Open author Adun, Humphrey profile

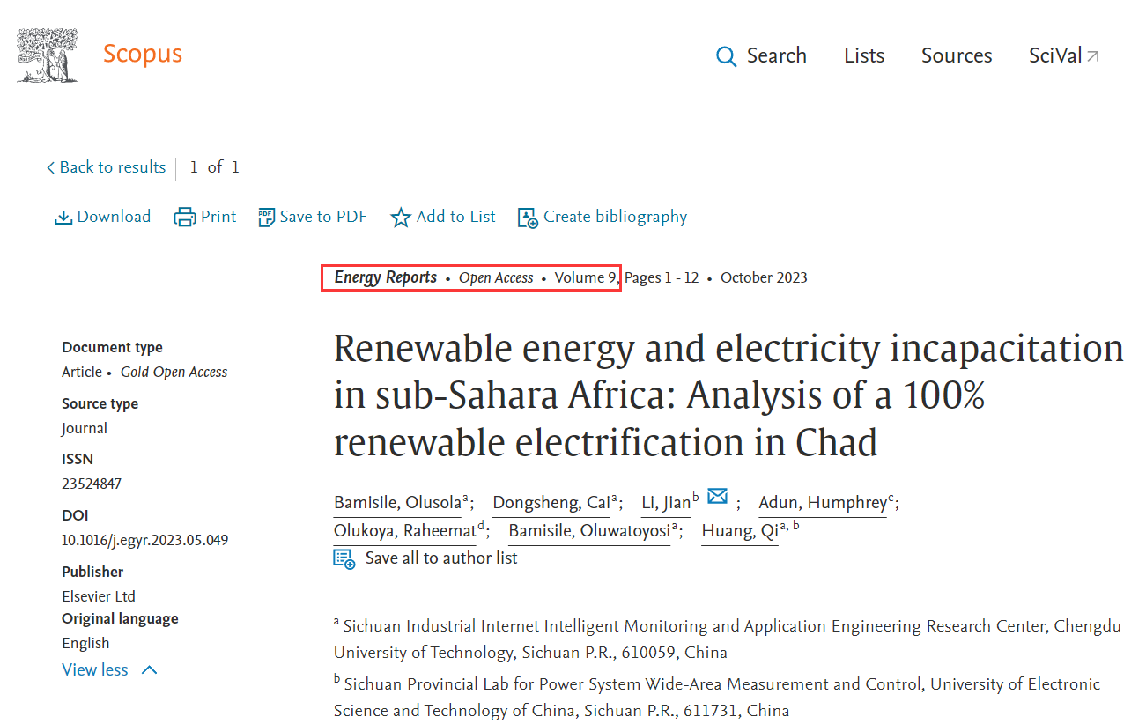pos(823,503)
